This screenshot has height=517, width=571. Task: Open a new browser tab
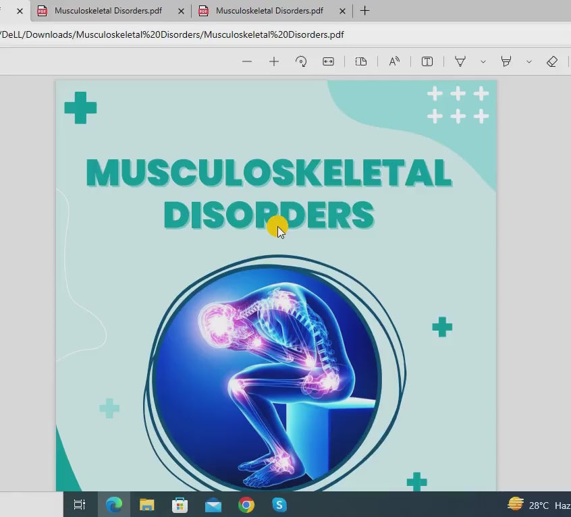(364, 11)
